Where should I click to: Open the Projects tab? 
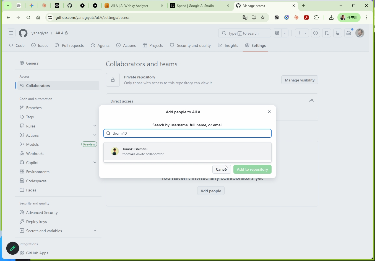[x=153, y=45]
